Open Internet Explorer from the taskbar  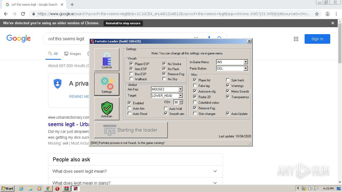(21, 189)
